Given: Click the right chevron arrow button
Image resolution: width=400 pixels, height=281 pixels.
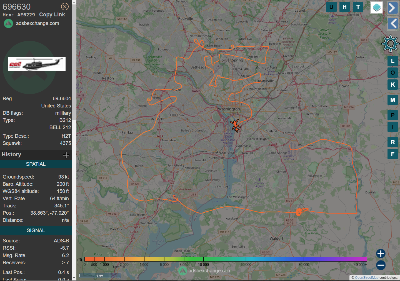Looking at the screenshot, I should 393,8.
